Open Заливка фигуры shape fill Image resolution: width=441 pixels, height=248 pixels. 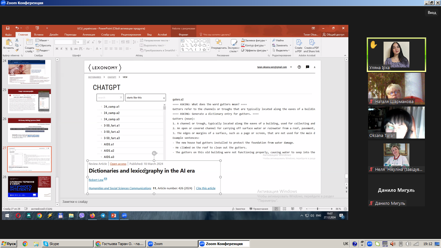tap(254, 40)
